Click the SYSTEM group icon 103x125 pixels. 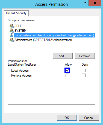pyautogui.click(x=12, y=30)
